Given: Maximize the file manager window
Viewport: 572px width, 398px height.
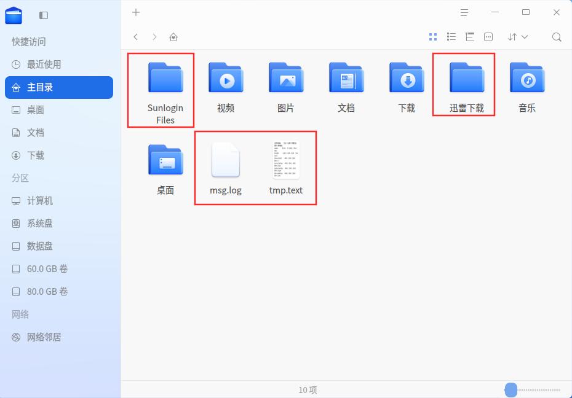Looking at the screenshot, I should pyautogui.click(x=526, y=12).
